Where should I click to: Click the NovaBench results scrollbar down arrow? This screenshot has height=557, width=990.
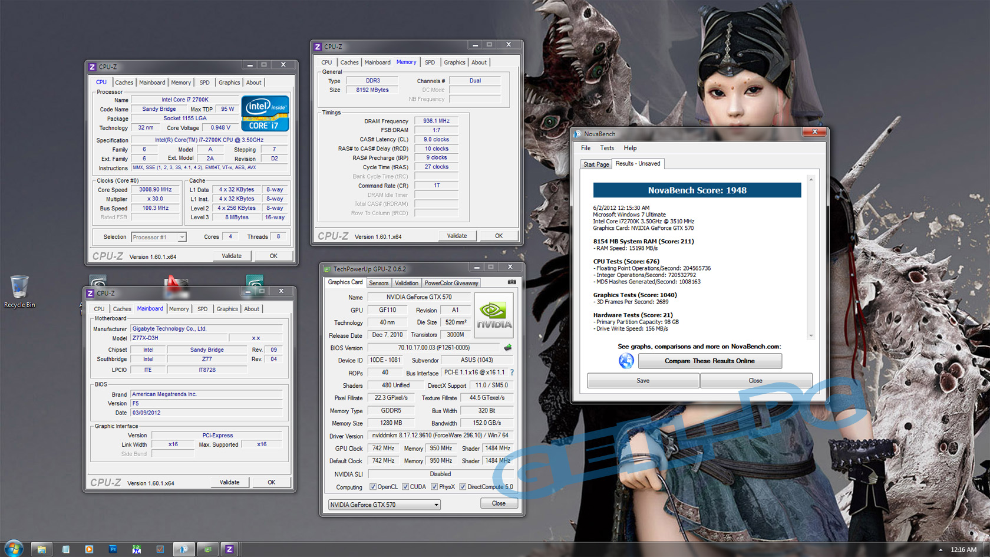(x=811, y=335)
